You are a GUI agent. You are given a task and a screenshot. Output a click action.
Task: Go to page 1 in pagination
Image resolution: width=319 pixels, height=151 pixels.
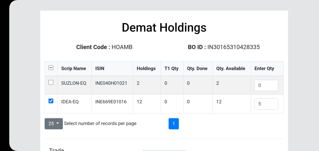click(174, 124)
